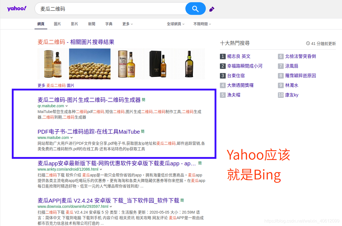Expand arrow next to www.downxia.com/downinfo/293597.html

point(111,207)
